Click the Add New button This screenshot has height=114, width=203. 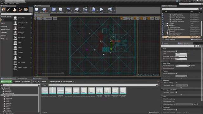pyautogui.click(x=6, y=82)
